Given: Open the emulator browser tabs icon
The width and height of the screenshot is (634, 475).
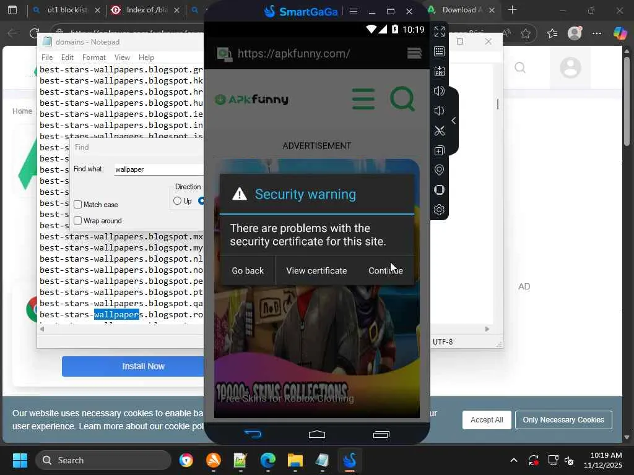Looking at the screenshot, I should pyautogui.click(x=414, y=53).
